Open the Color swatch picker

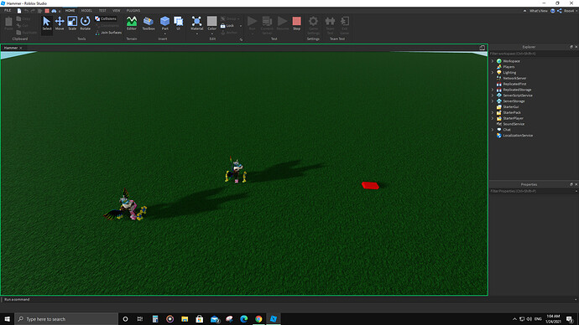pos(212,22)
